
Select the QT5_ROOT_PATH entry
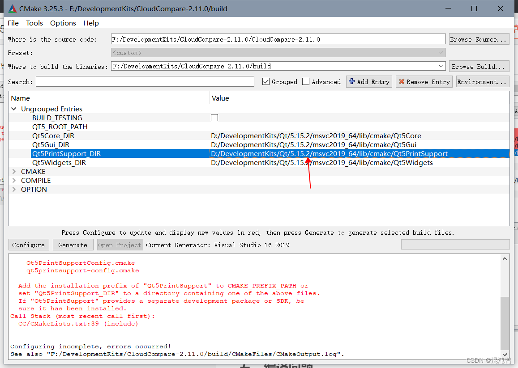point(60,127)
